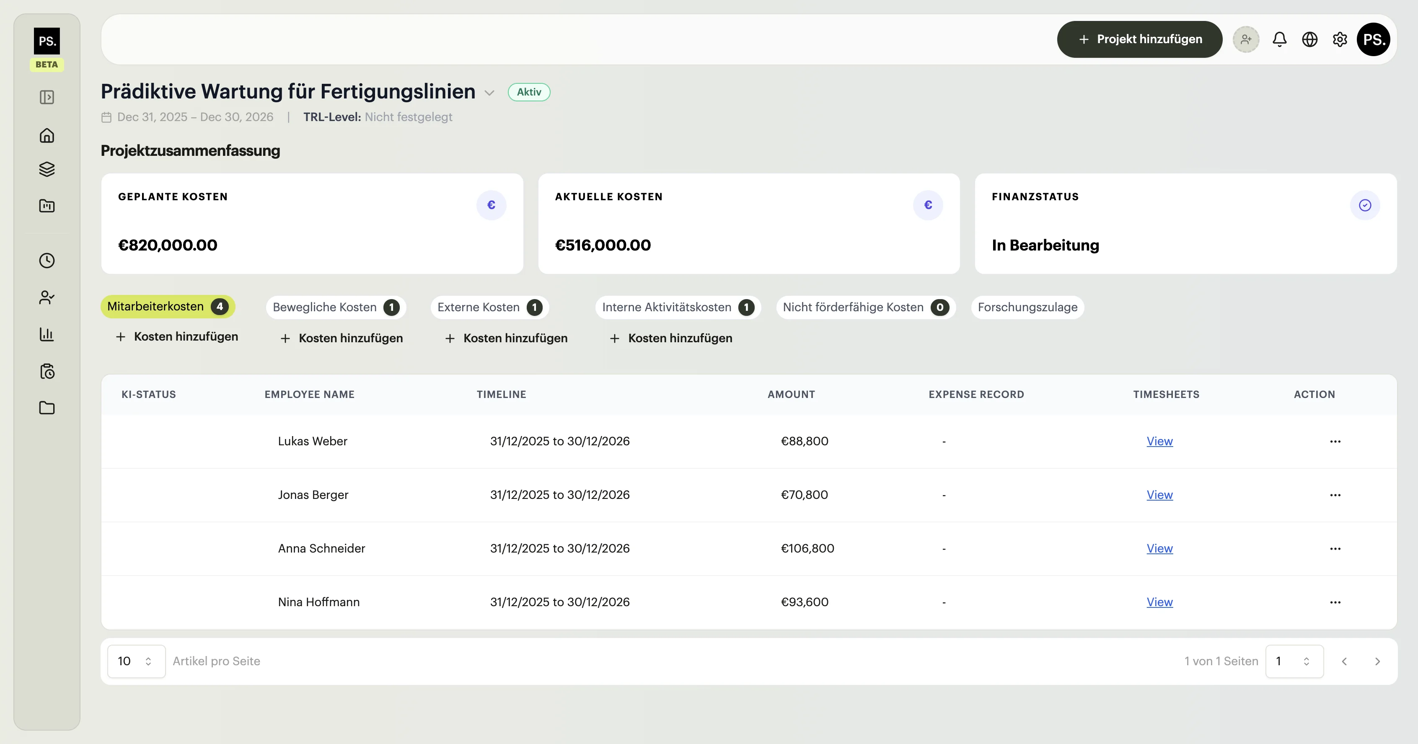Open the user check icon in sidebar
1418x744 pixels.
(x=47, y=298)
